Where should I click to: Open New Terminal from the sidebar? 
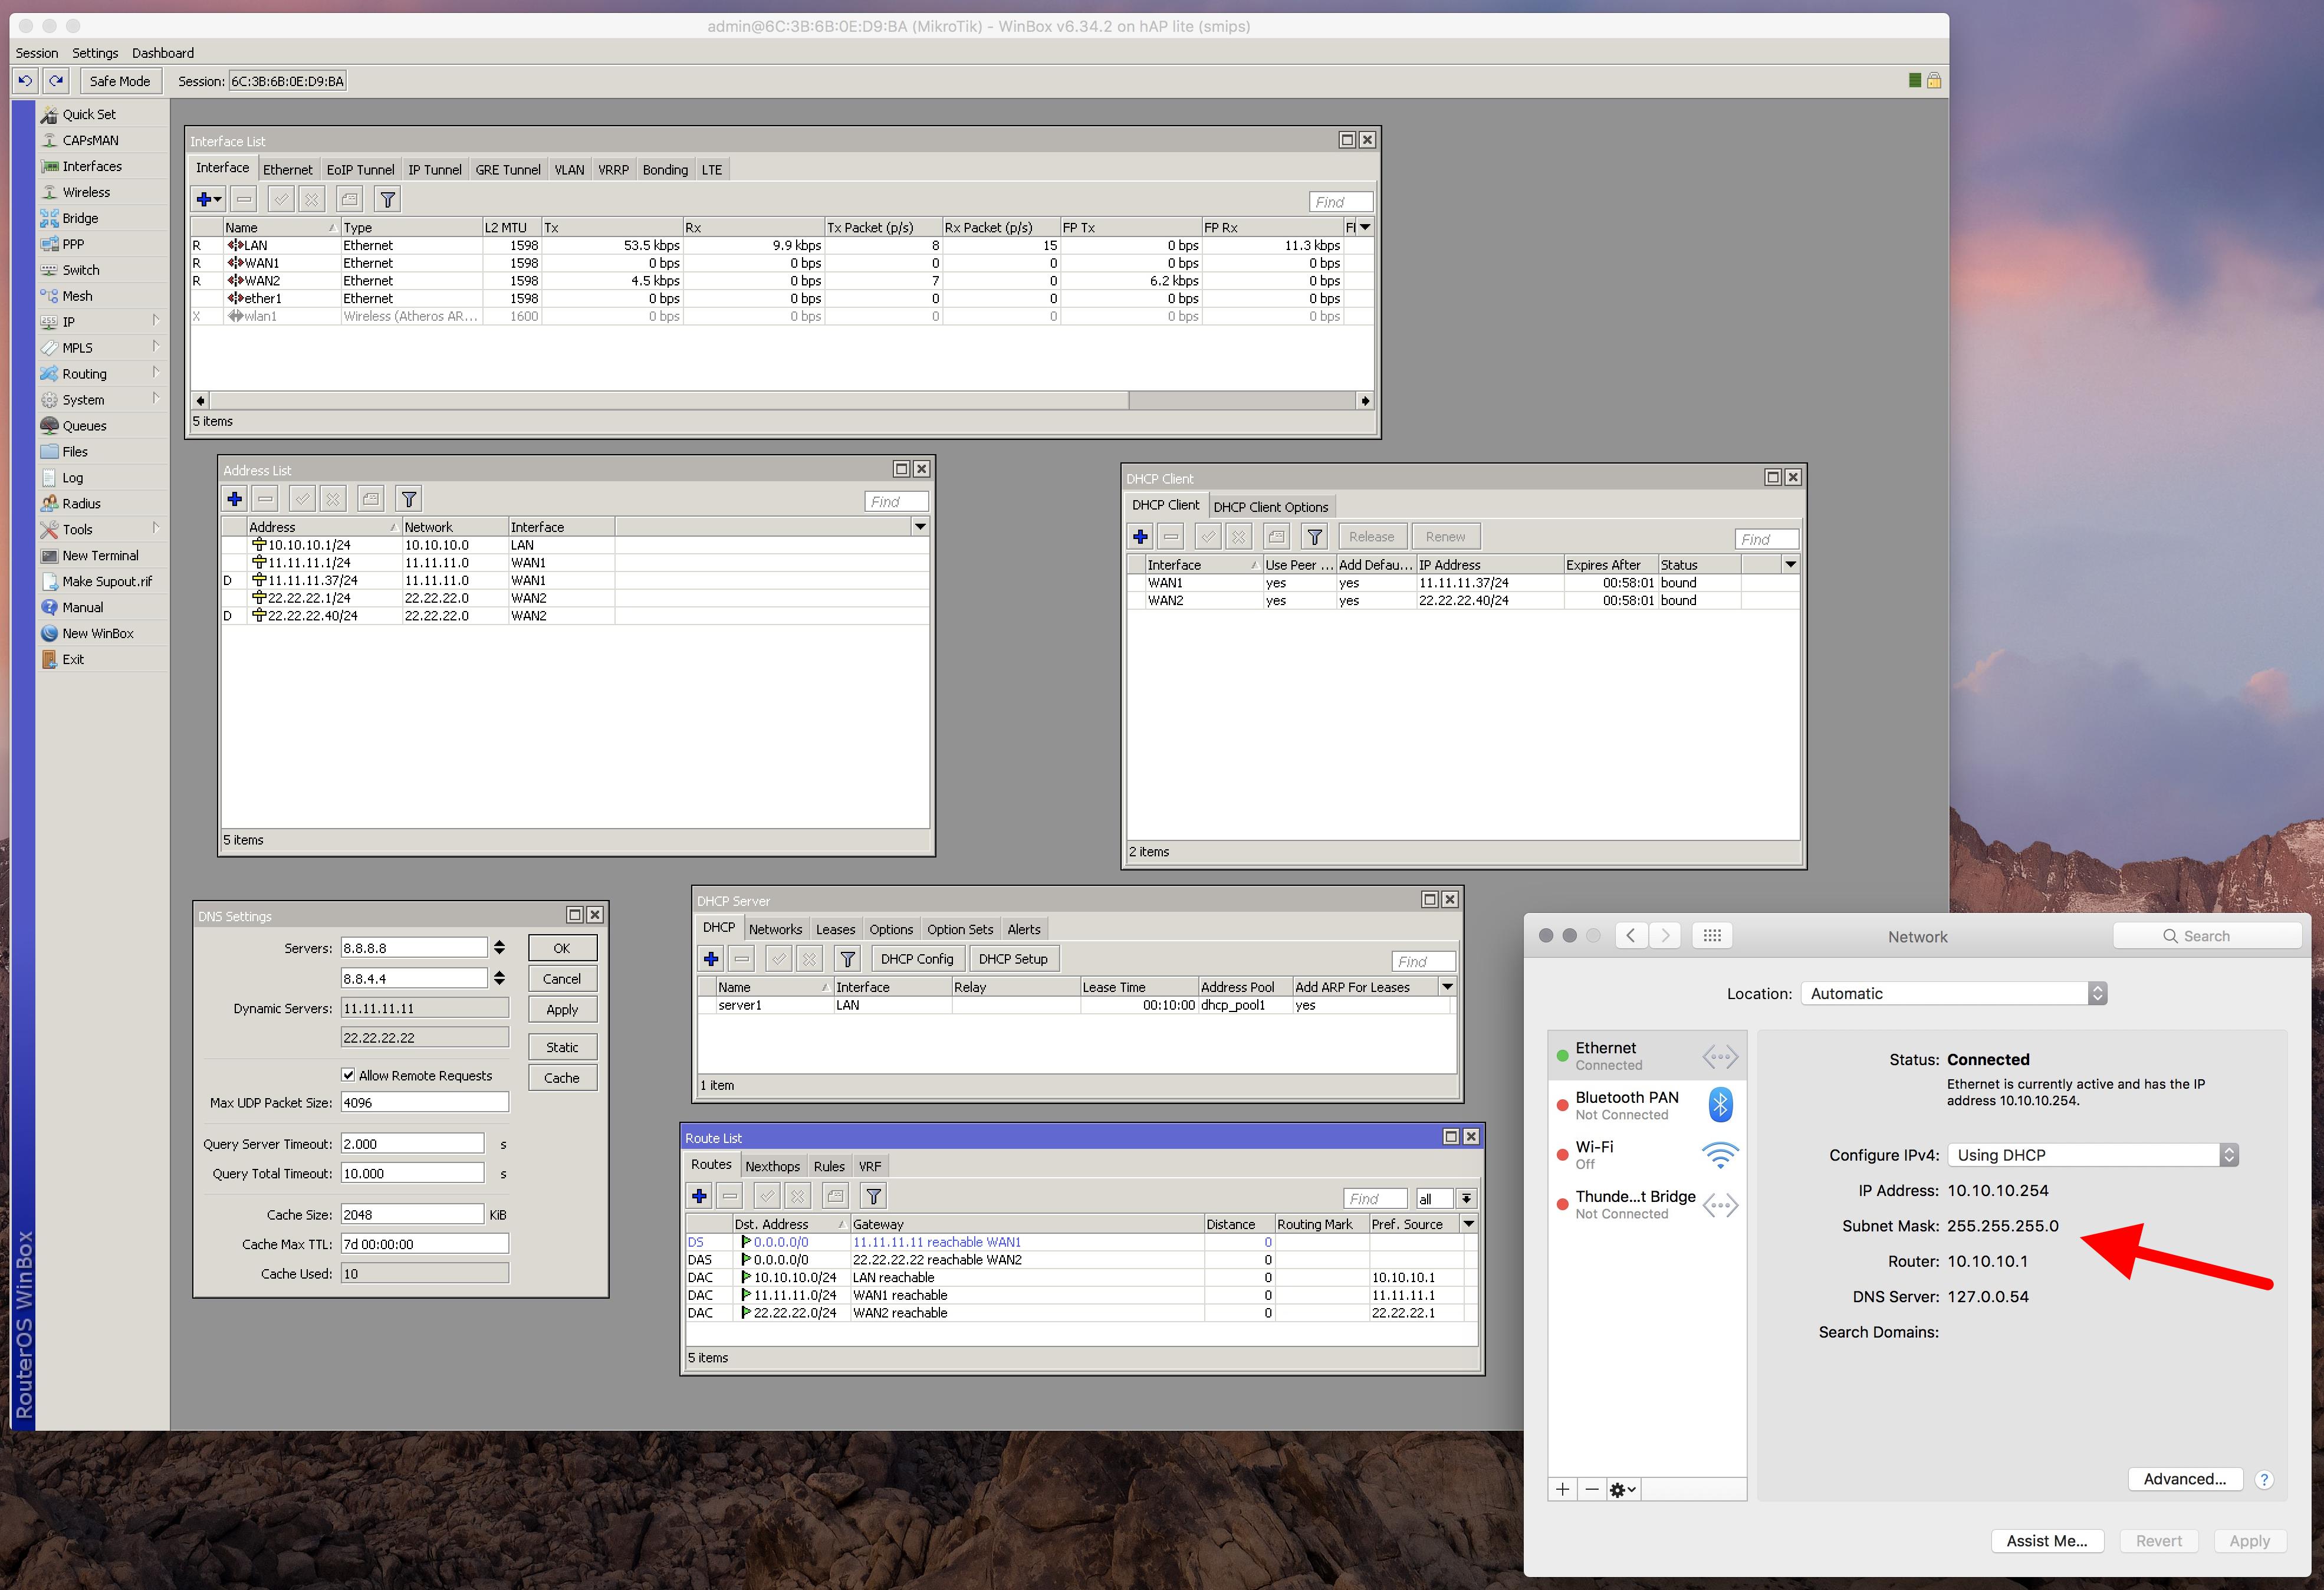[100, 555]
